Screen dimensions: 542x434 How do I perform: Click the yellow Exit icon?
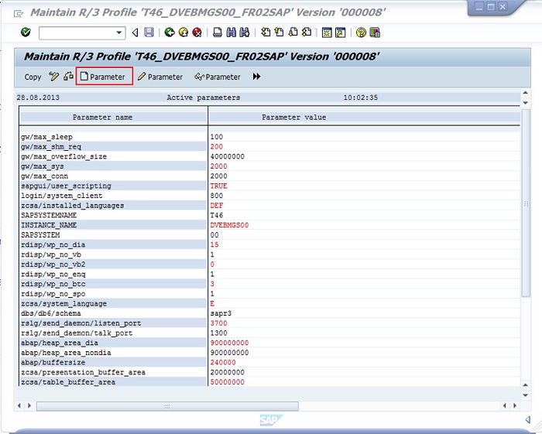click(x=183, y=32)
